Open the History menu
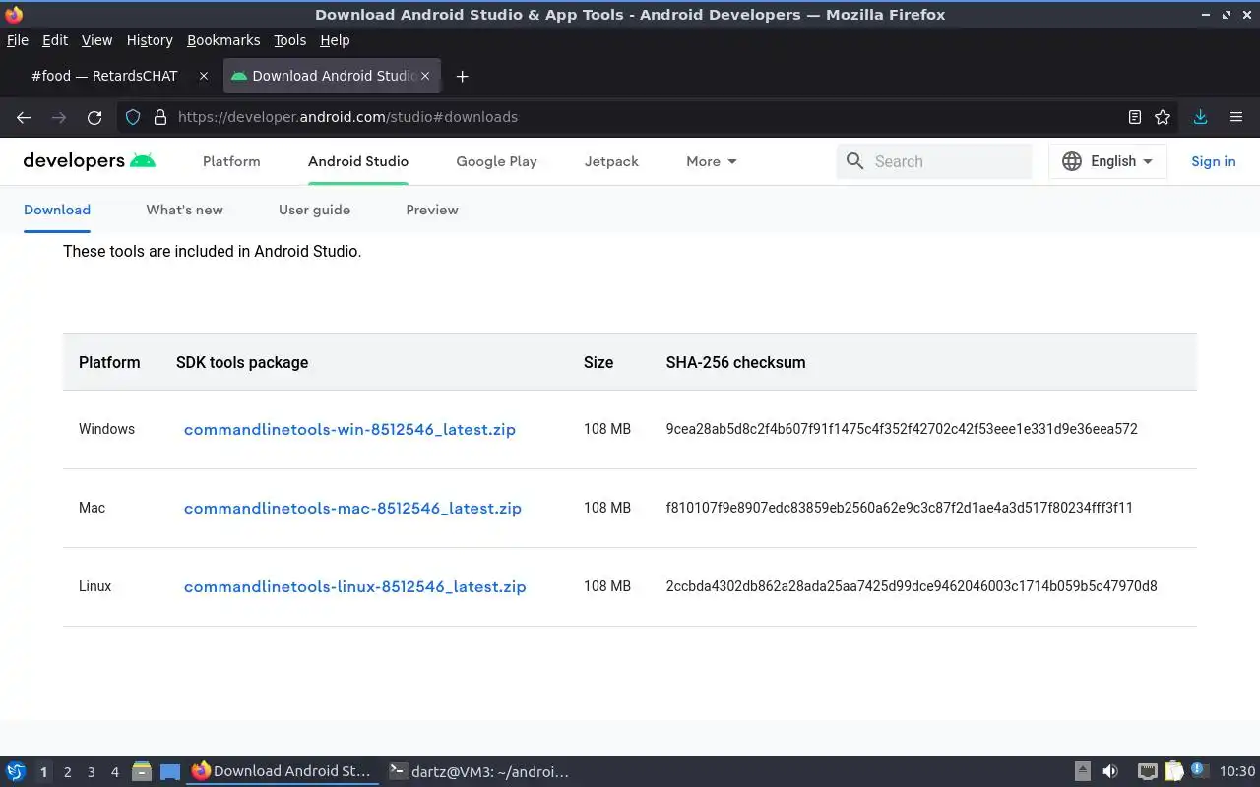 150,40
